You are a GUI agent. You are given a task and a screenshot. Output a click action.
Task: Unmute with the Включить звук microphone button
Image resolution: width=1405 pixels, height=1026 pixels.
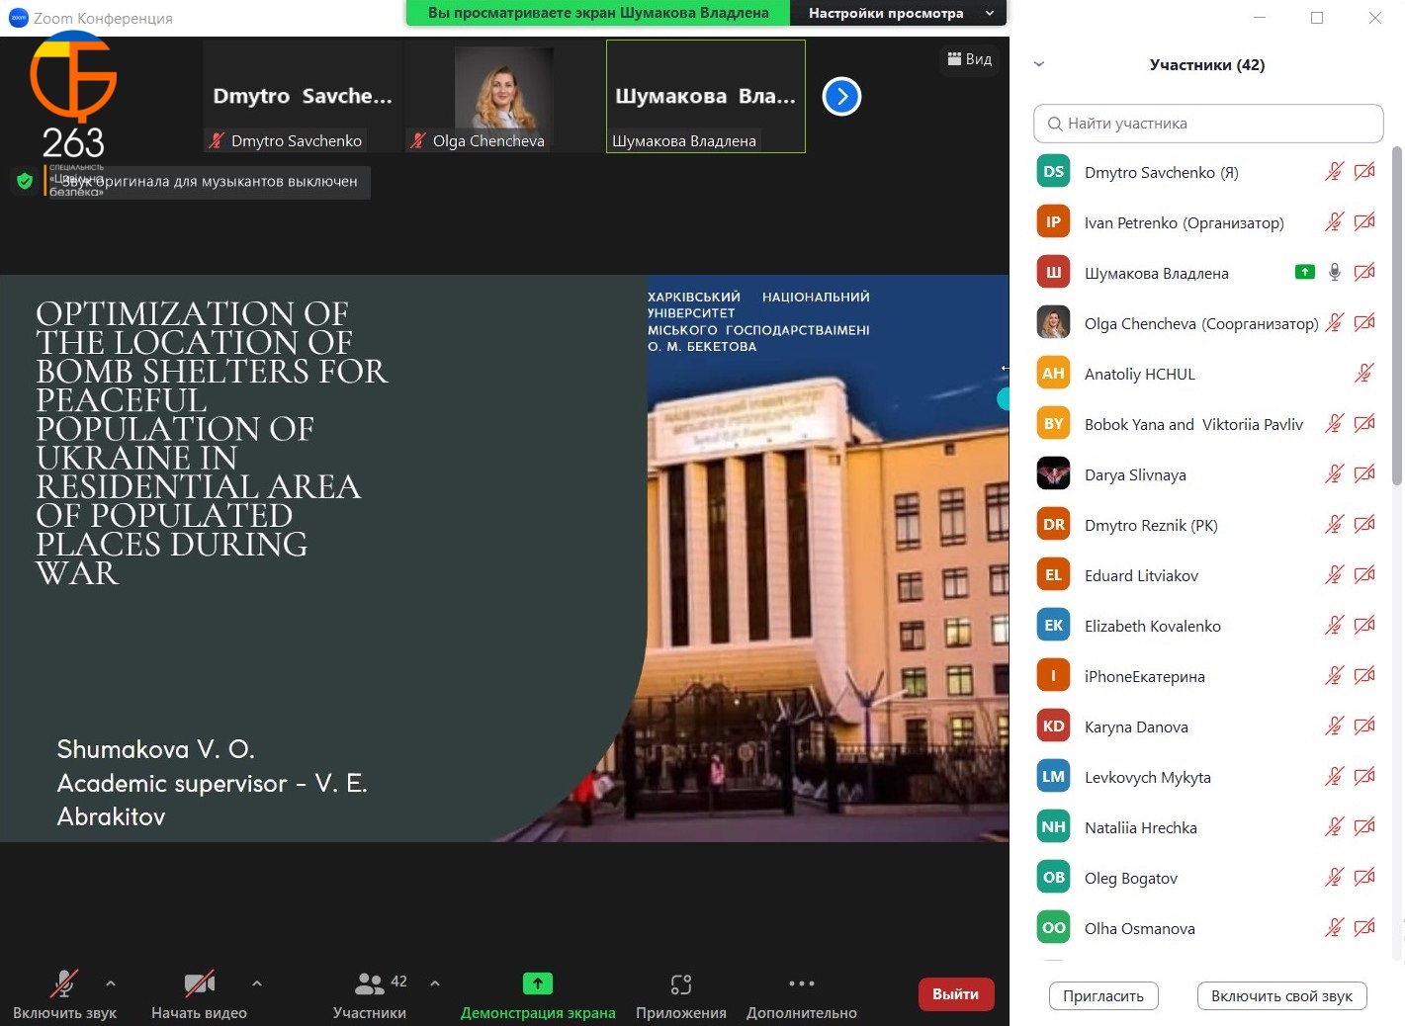click(x=64, y=983)
